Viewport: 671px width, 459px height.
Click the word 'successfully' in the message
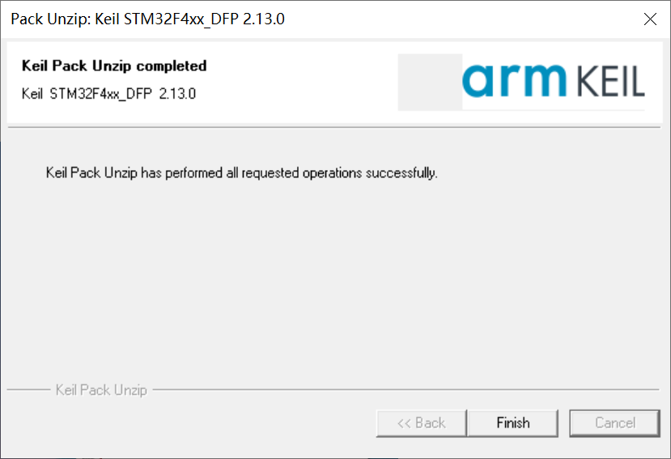click(401, 172)
